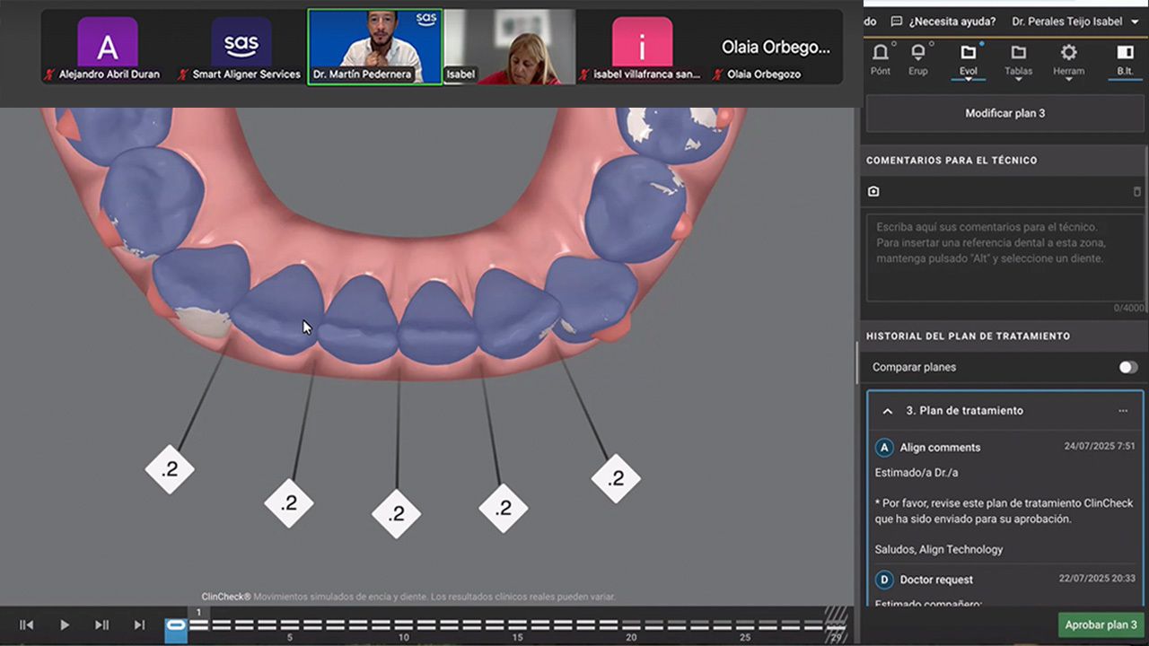
Task: Click the Smart Aligner Services logo tile
Action: 241,42
